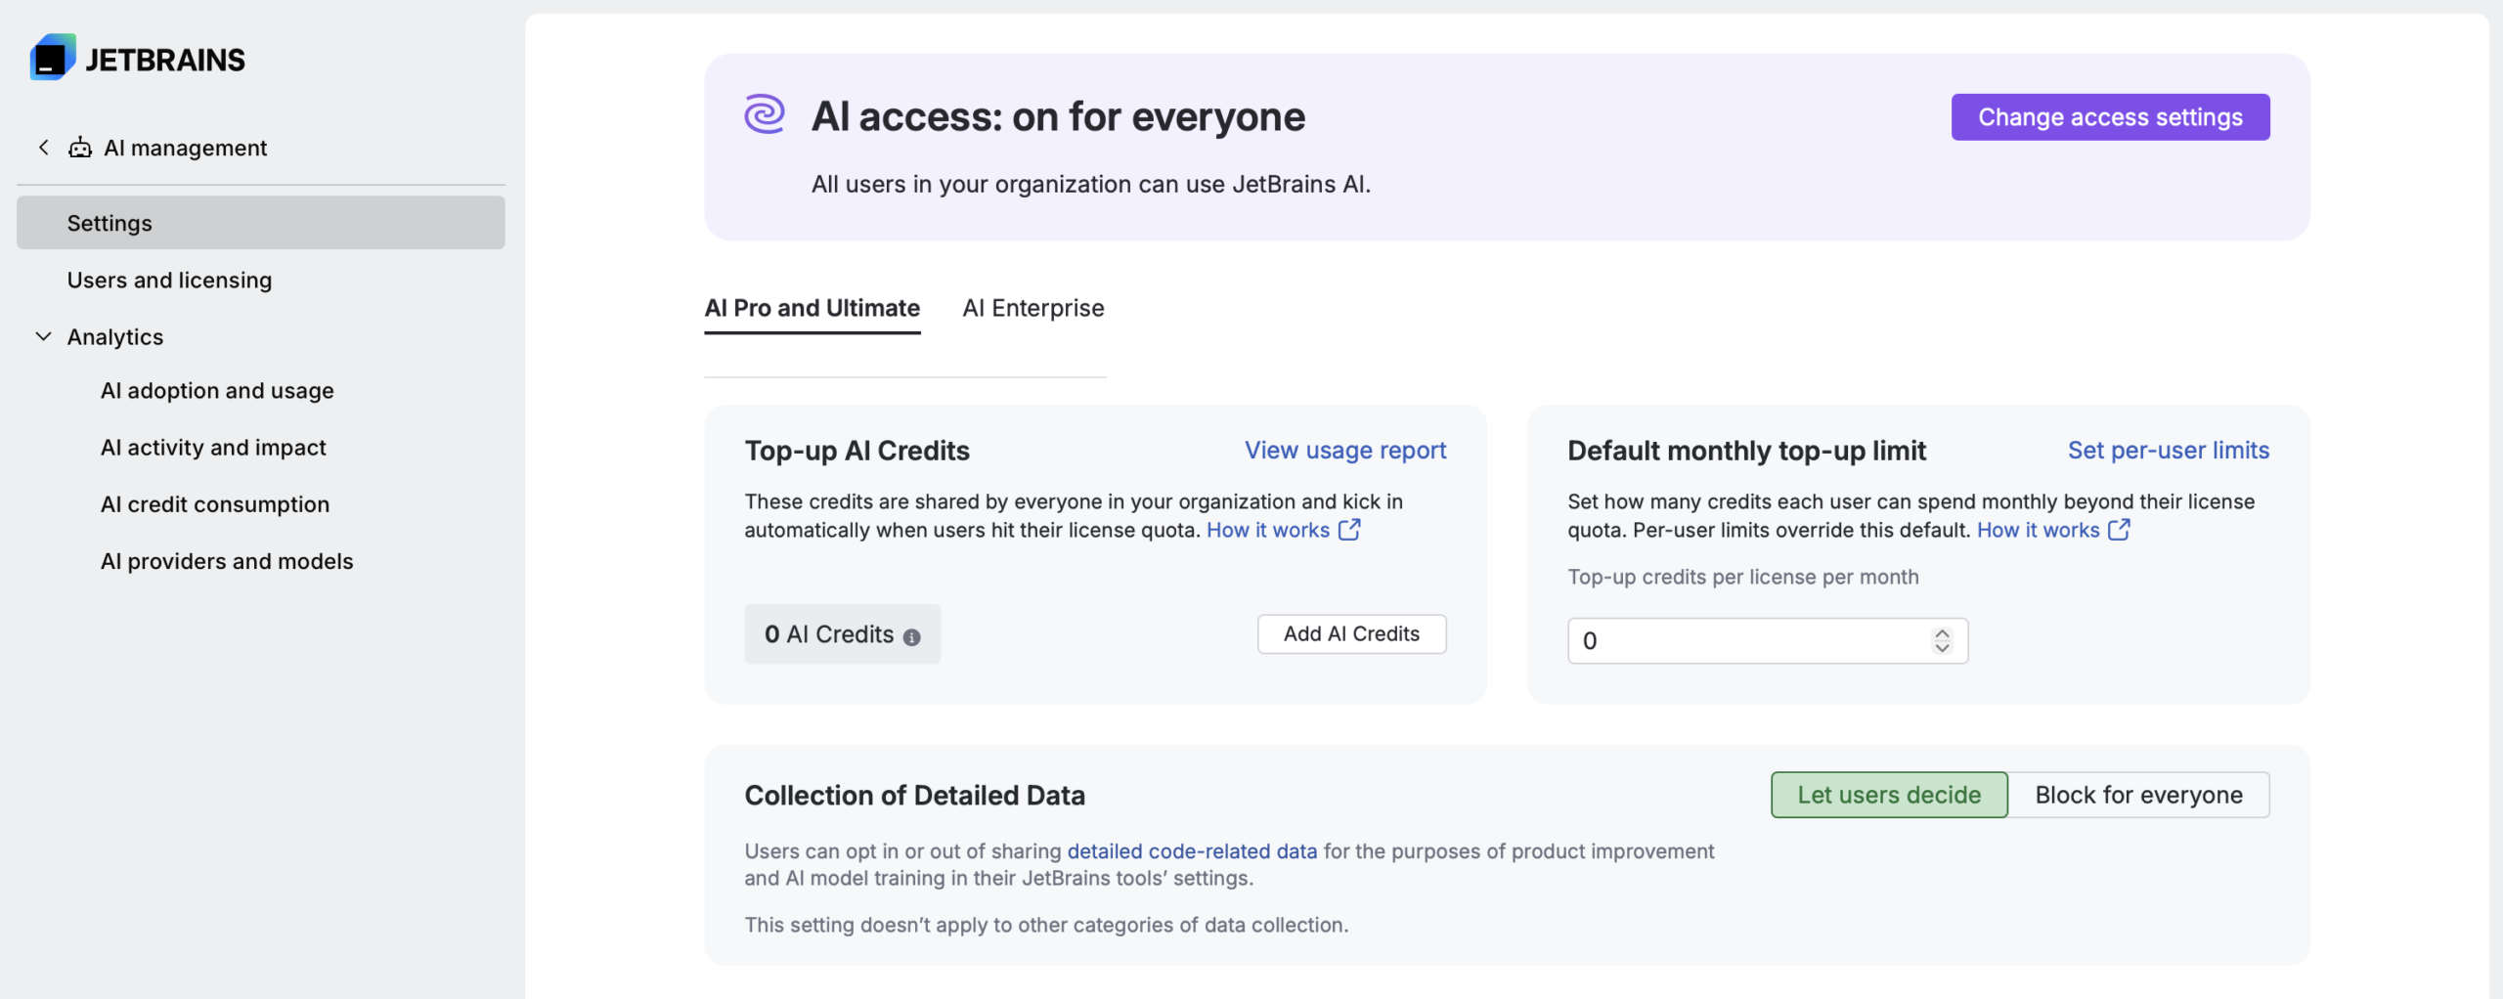Select the AI Pro and Ultimate tab

click(x=812, y=308)
